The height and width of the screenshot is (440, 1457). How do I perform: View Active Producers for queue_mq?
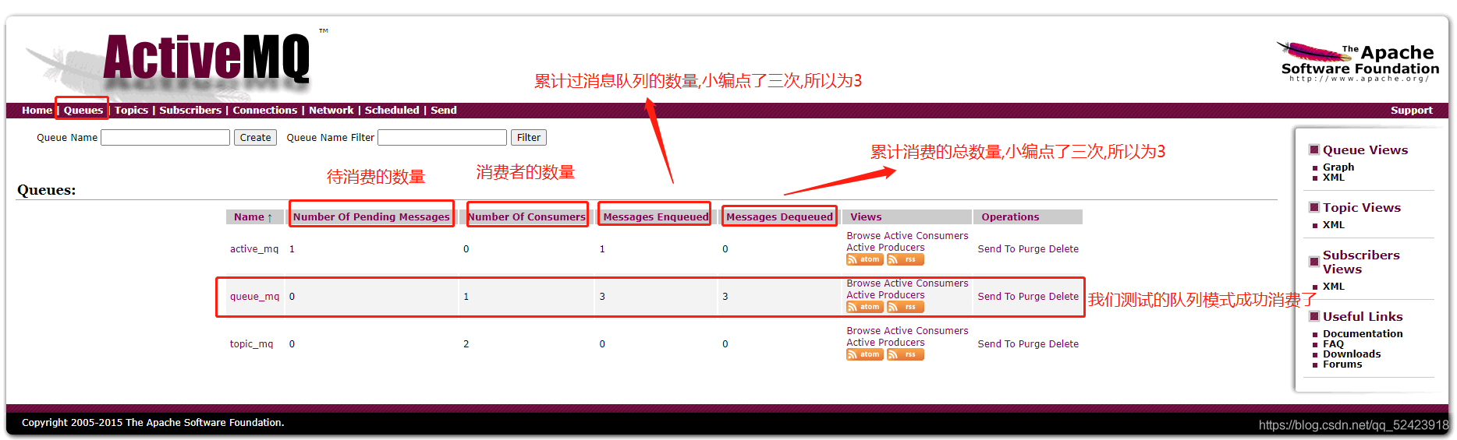[x=885, y=295]
